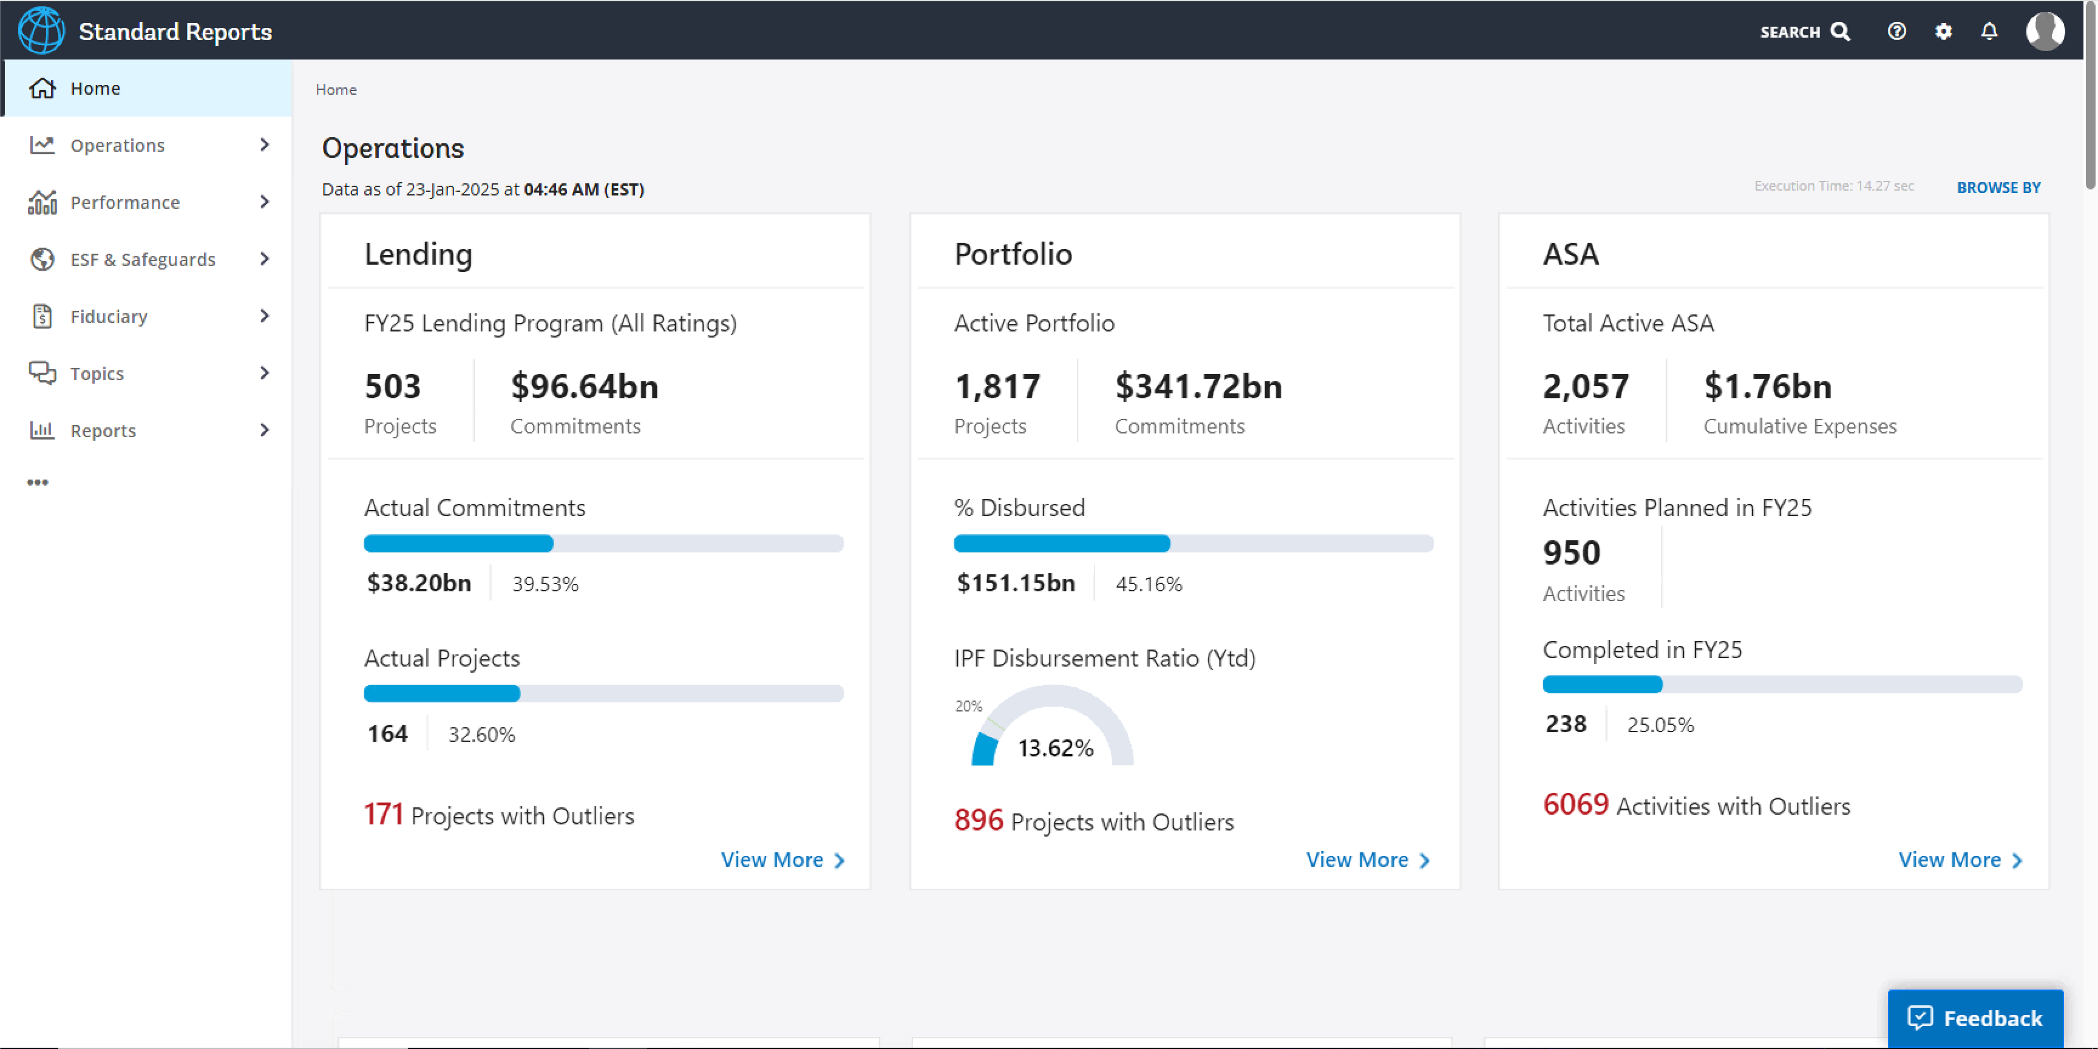Image resolution: width=2098 pixels, height=1049 pixels.
Task: Open the Fiduciary document icon
Action: [41, 316]
